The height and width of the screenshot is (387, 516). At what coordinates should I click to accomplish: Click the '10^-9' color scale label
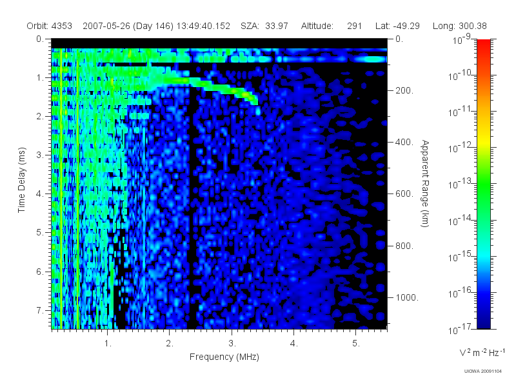coord(462,39)
